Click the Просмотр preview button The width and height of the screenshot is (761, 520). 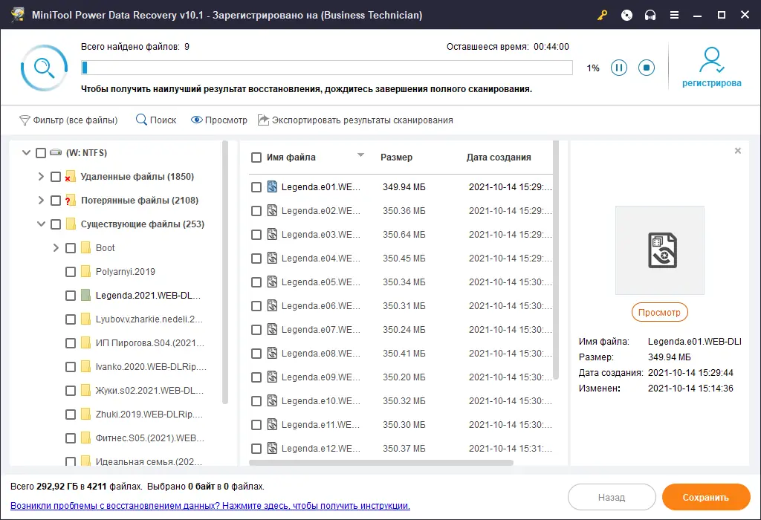[660, 313]
